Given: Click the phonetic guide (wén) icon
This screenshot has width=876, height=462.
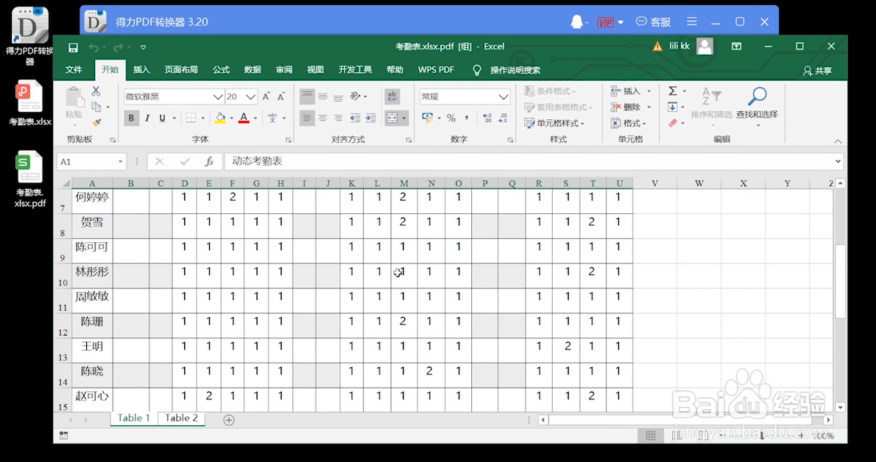Looking at the screenshot, I should tap(272, 118).
